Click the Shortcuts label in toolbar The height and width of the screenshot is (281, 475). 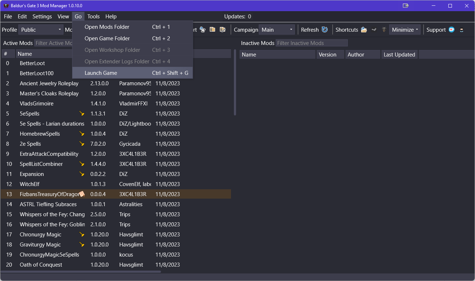tap(347, 30)
